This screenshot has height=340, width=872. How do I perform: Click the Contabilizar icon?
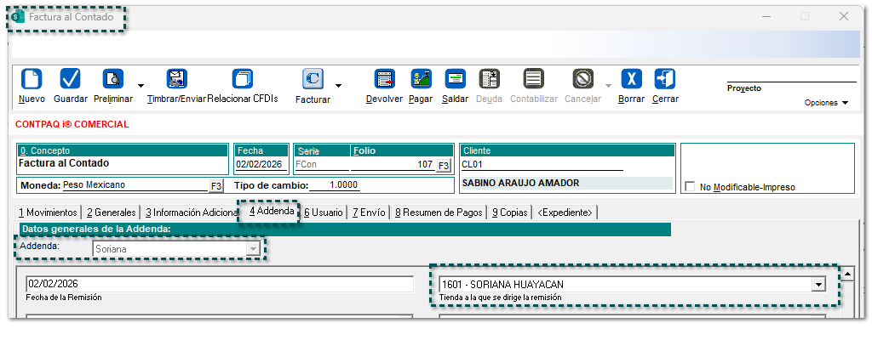click(x=534, y=79)
